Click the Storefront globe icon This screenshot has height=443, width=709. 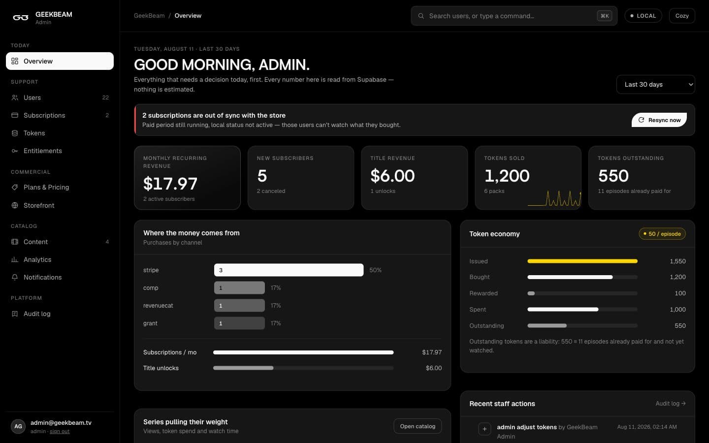pyautogui.click(x=15, y=205)
